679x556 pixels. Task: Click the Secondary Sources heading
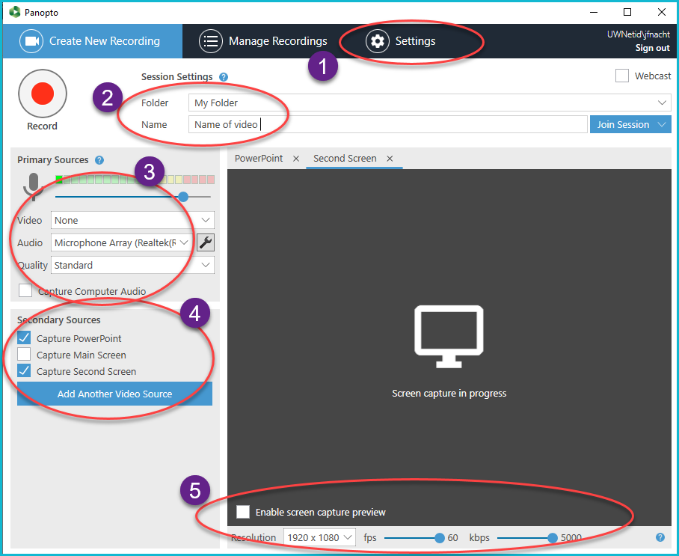point(59,320)
